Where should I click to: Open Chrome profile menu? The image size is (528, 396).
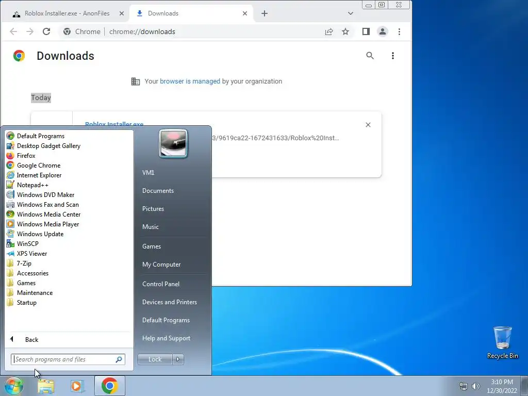pyautogui.click(x=383, y=31)
